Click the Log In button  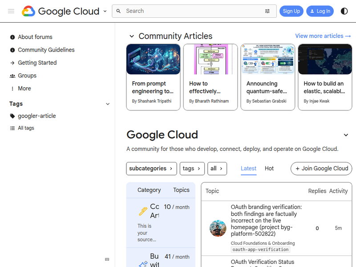[x=320, y=11]
